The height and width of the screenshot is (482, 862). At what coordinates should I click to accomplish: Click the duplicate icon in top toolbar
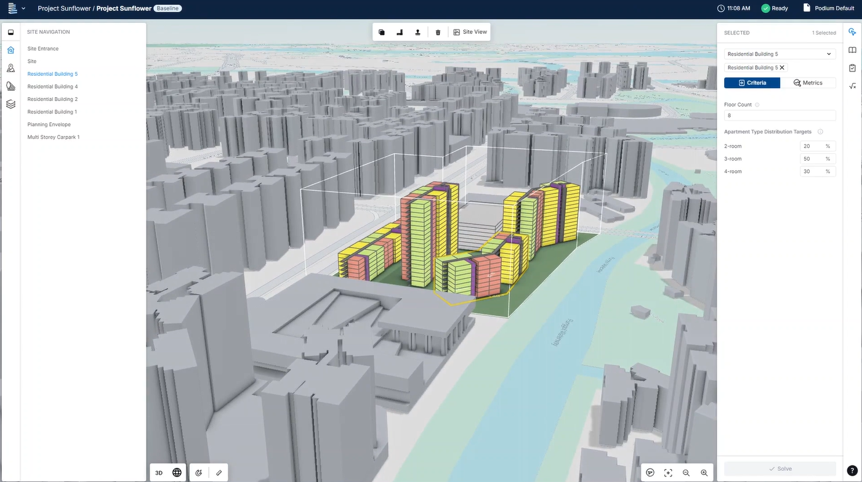click(x=382, y=32)
